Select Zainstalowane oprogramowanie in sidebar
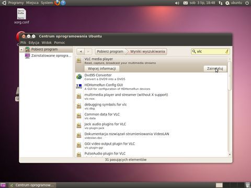 46,56
